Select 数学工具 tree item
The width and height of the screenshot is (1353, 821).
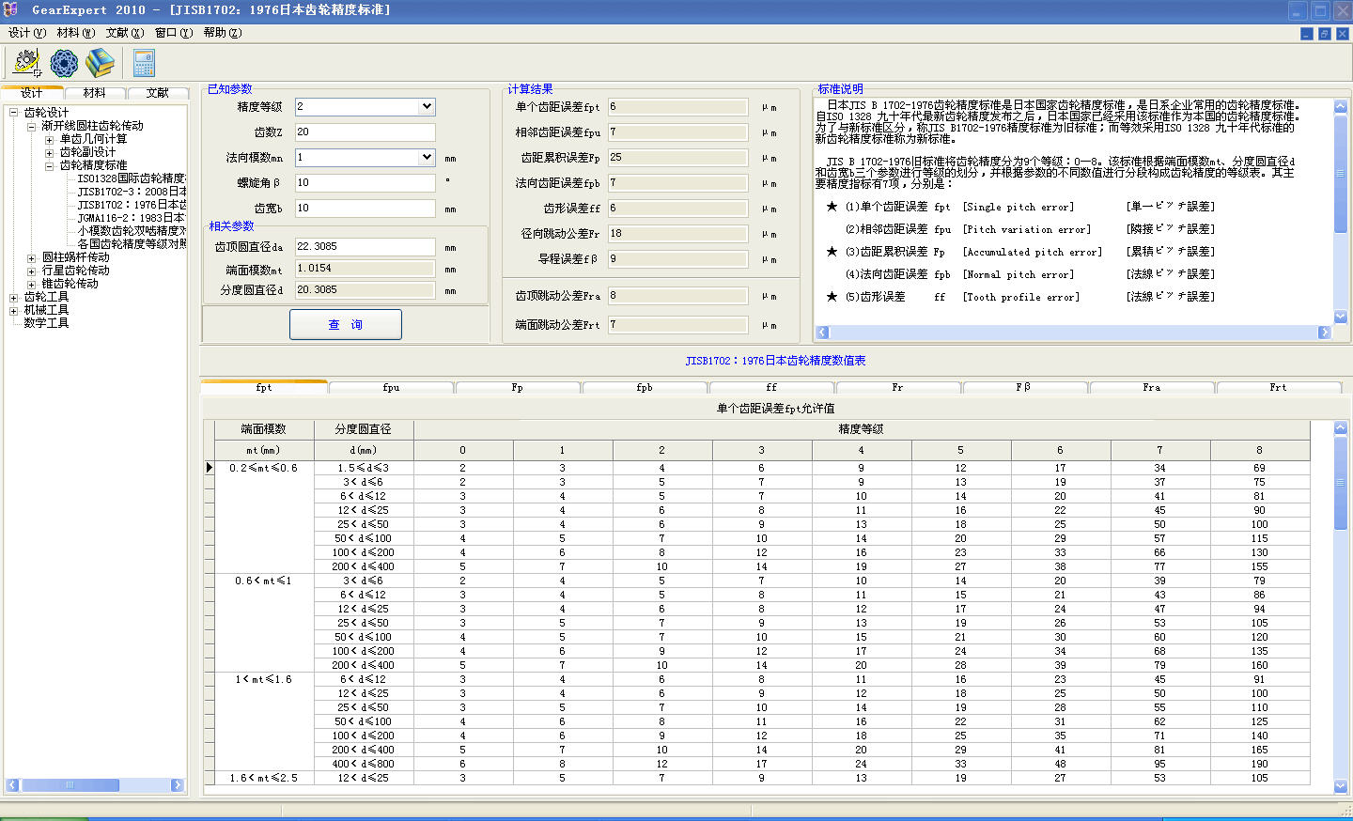pos(46,323)
